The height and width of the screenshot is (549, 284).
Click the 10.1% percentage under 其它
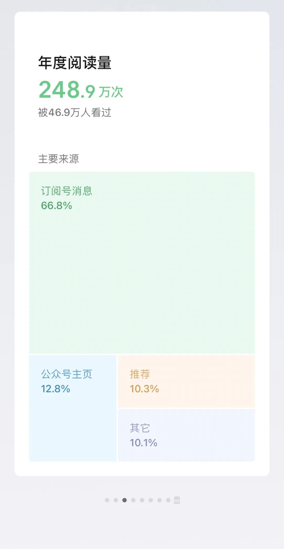144,443
